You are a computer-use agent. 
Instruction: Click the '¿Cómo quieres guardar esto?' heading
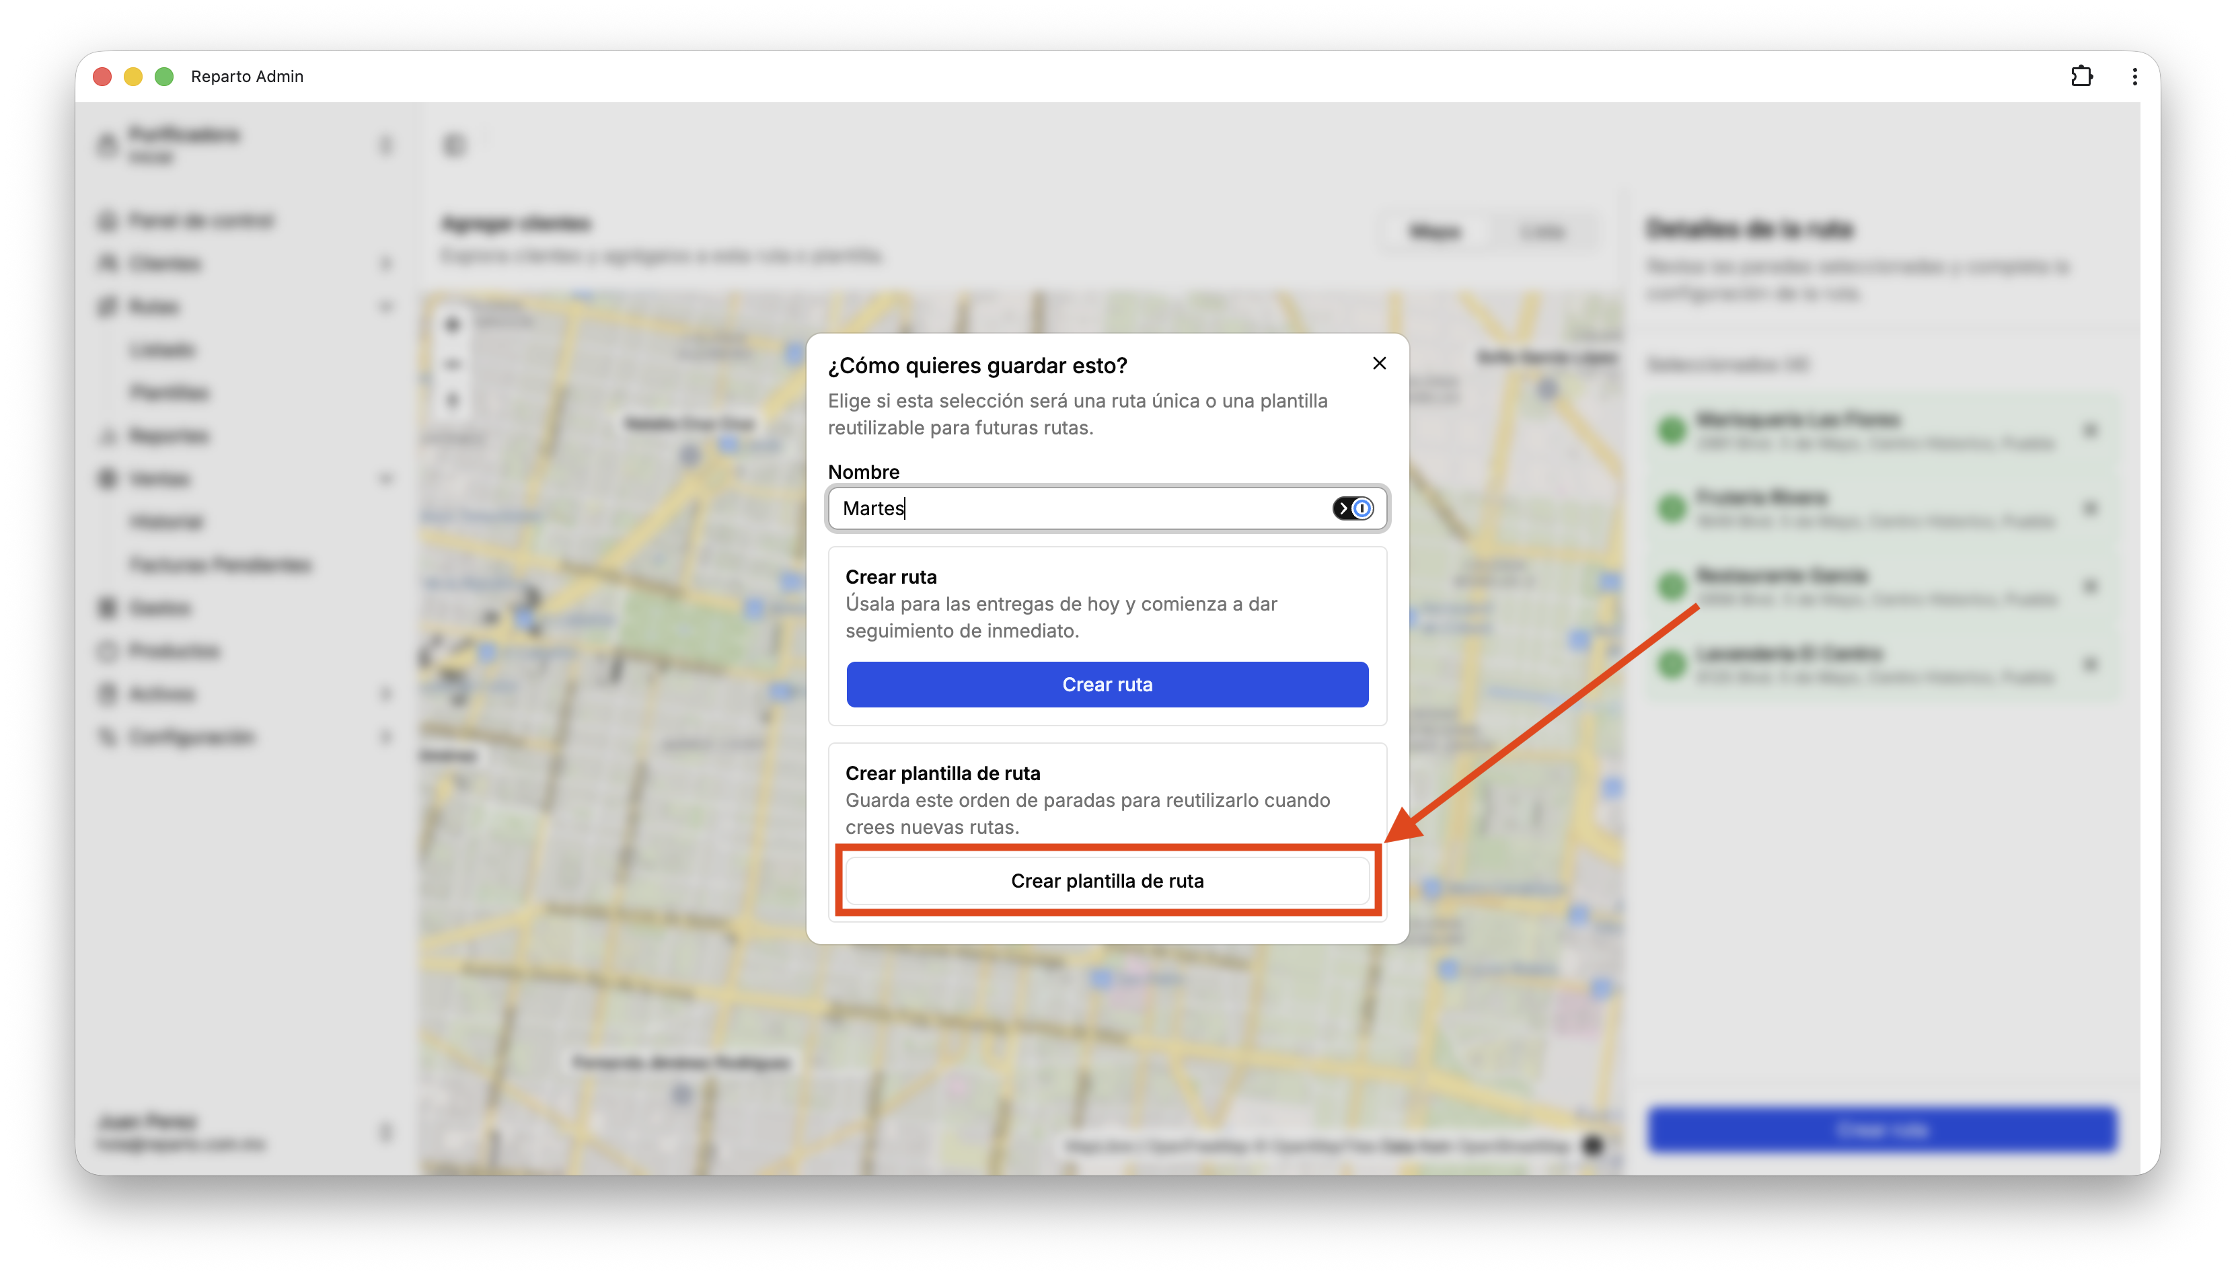pyautogui.click(x=977, y=365)
